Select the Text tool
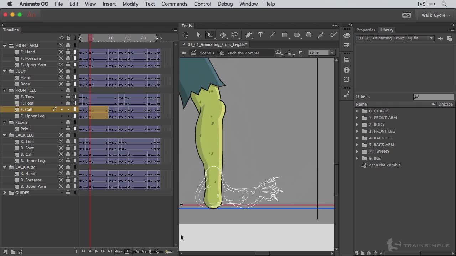456x256 pixels. [x=260, y=35]
